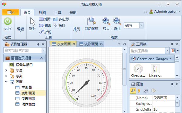Collapse the ribbon with the chevron
The height and width of the screenshot is (113, 182).
pos(145,12)
